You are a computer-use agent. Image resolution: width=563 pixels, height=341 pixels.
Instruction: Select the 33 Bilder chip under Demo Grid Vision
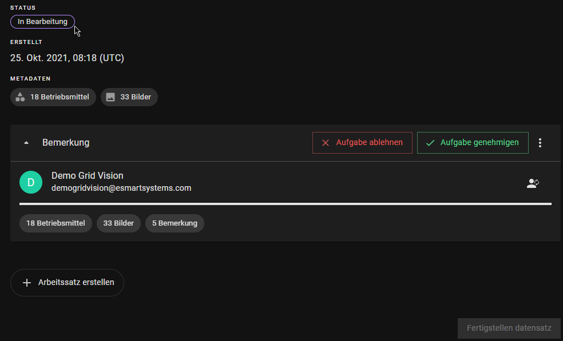[x=118, y=223]
